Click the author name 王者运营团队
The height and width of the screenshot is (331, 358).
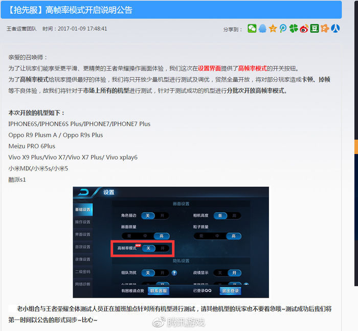point(21,29)
